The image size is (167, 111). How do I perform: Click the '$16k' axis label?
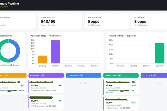tap(33, 40)
